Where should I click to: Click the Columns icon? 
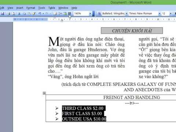point(70,14)
